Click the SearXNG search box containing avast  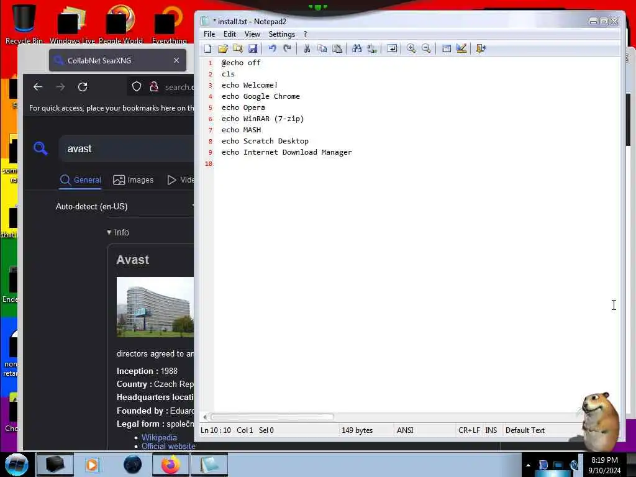pos(127,149)
